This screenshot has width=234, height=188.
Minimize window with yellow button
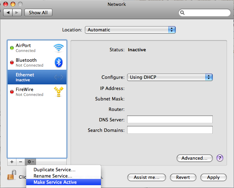pos(13,4)
